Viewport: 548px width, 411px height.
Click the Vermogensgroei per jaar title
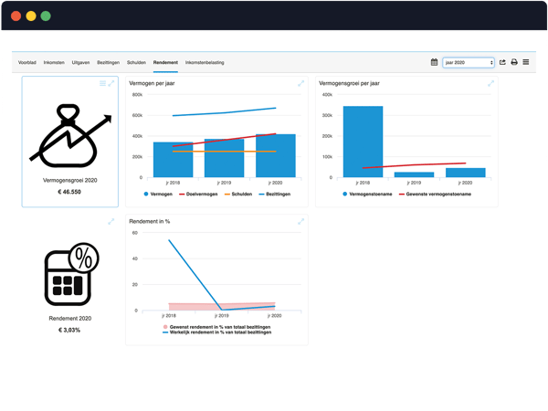point(349,83)
